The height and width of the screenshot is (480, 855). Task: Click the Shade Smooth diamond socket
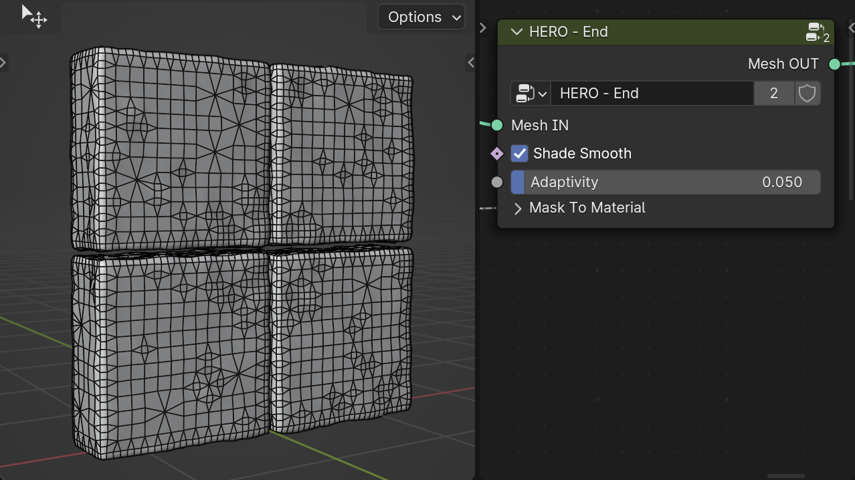pyautogui.click(x=497, y=154)
